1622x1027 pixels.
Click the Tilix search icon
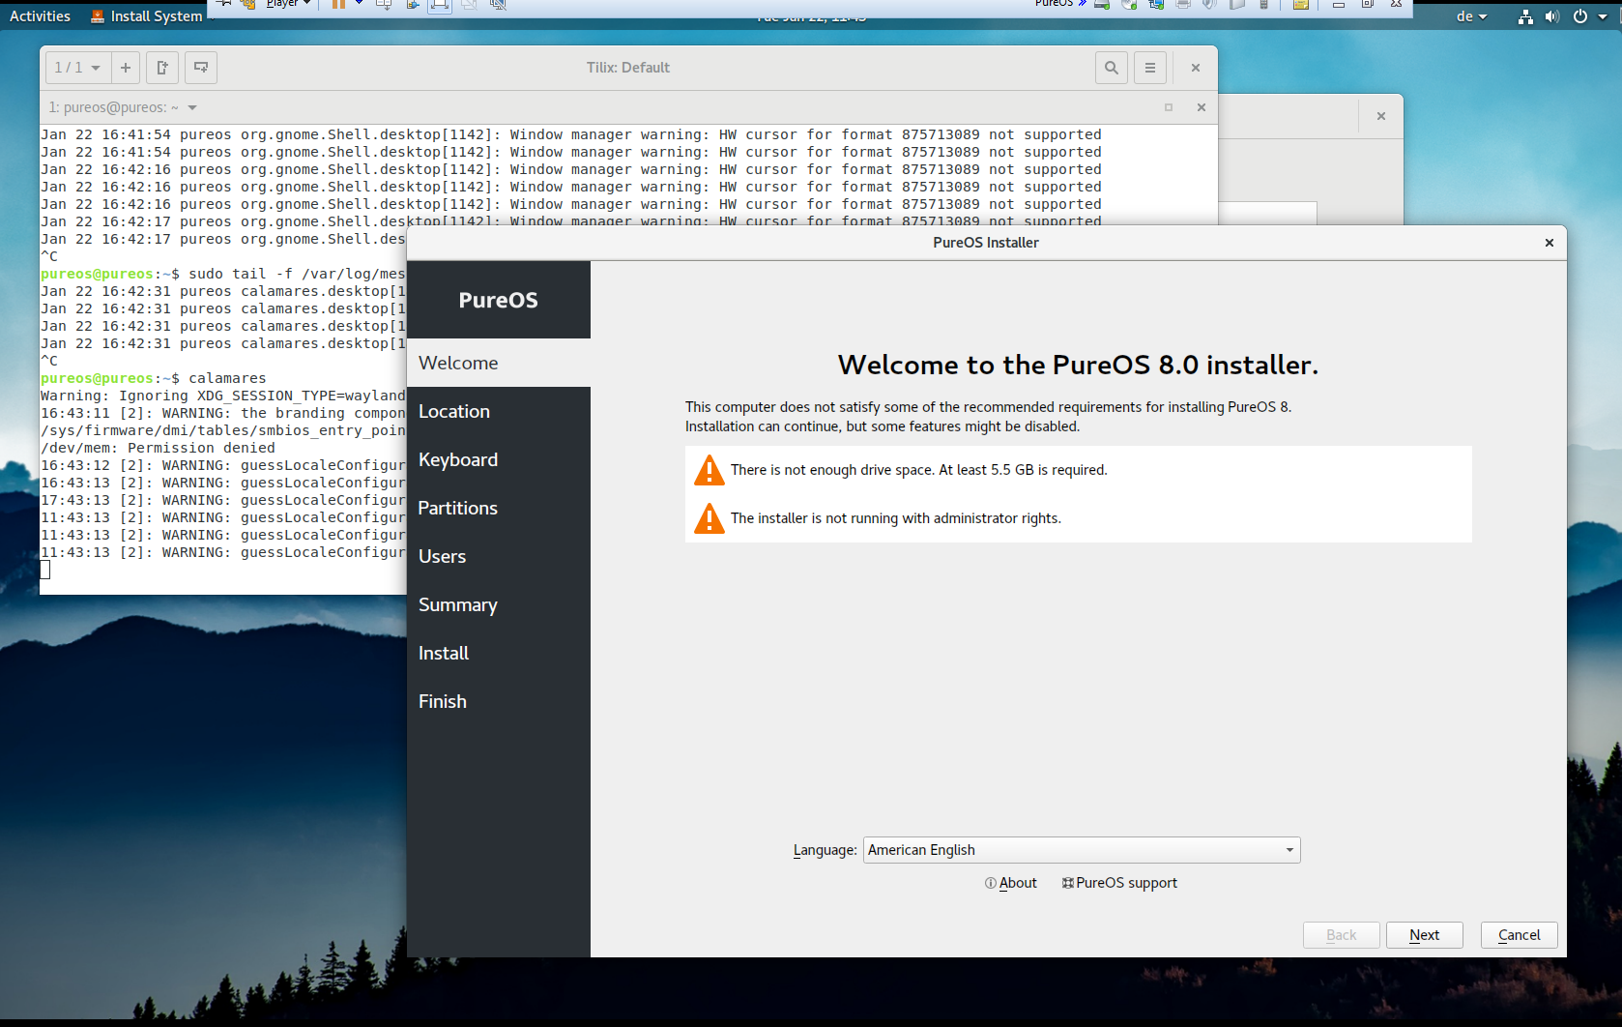point(1111,68)
